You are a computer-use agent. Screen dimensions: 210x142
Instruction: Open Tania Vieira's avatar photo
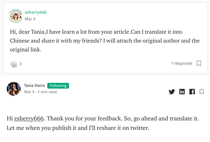click(14, 89)
